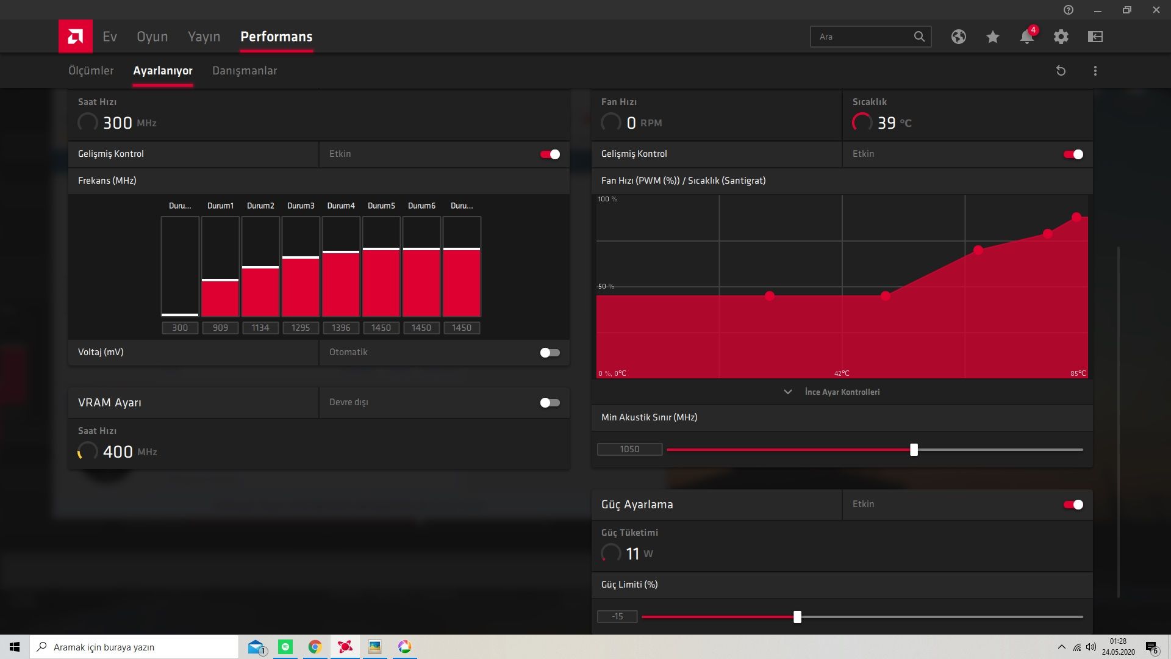The image size is (1171, 659).
Task: Expand İnce Ayar Kontrolleri chevron
Action: [x=788, y=392]
